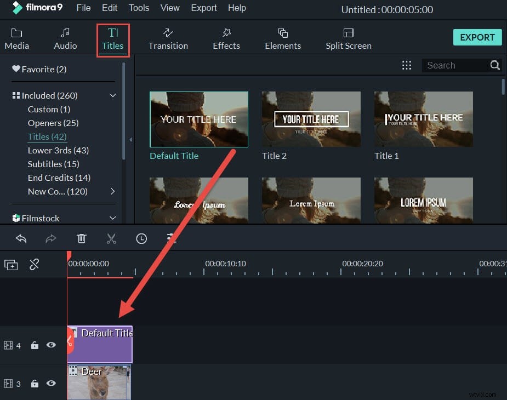This screenshot has width=507, height=400.
Task: Click the detach audio icon
Action: click(34, 264)
